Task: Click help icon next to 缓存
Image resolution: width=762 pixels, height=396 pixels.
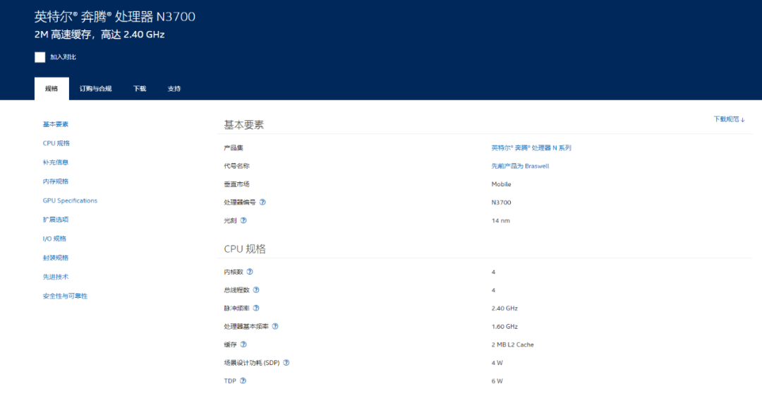Action: pos(243,344)
